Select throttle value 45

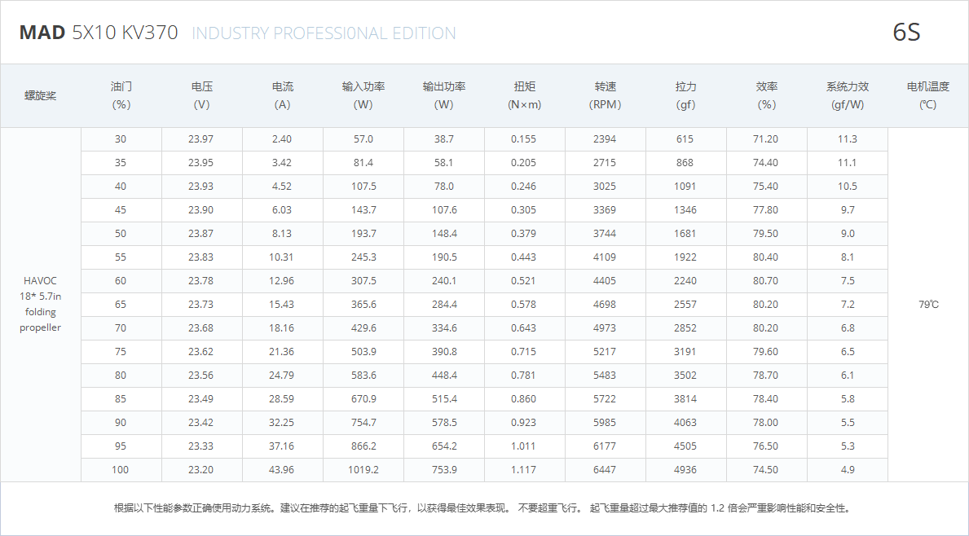tap(121, 210)
